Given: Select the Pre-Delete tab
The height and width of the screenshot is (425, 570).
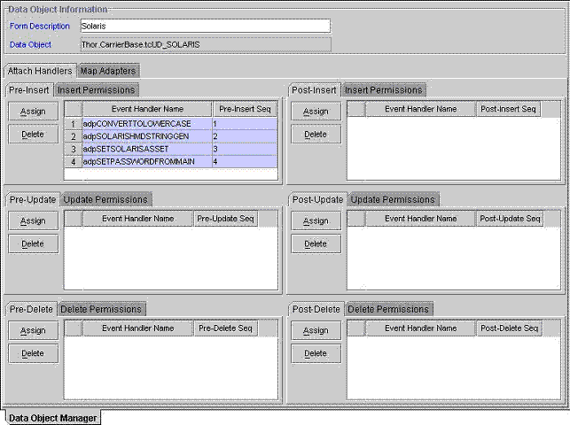Looking at the screenshot, I should click(31, 309).
